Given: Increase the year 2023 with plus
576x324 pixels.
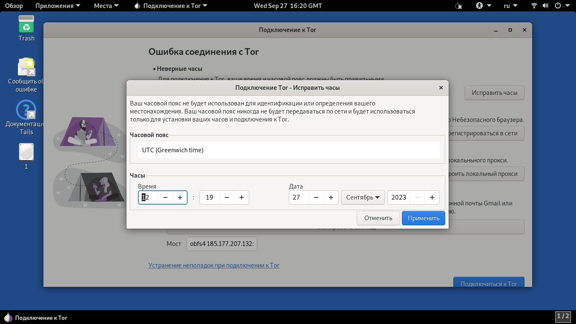Looking at the screenshot, I should [432, 197].
